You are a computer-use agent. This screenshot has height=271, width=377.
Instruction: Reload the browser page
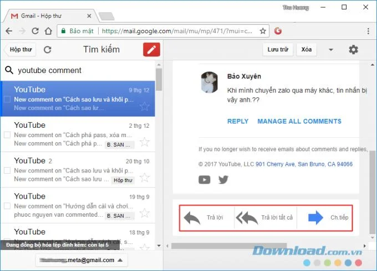coord(35,31)
